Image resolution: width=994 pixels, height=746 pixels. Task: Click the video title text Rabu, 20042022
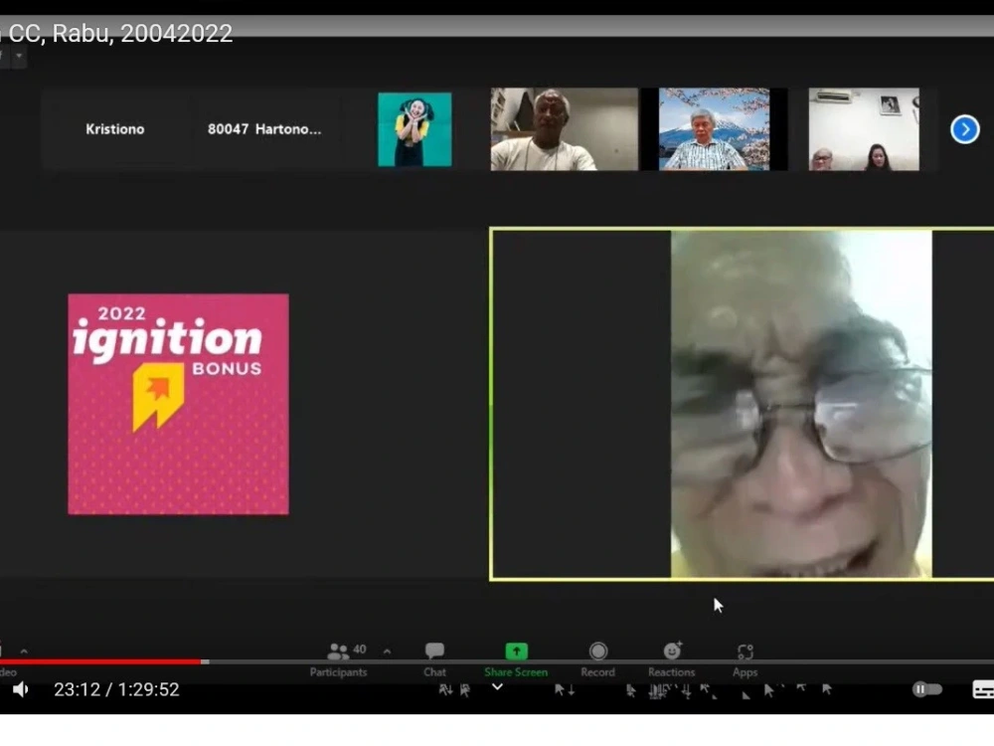click(142, 33)
